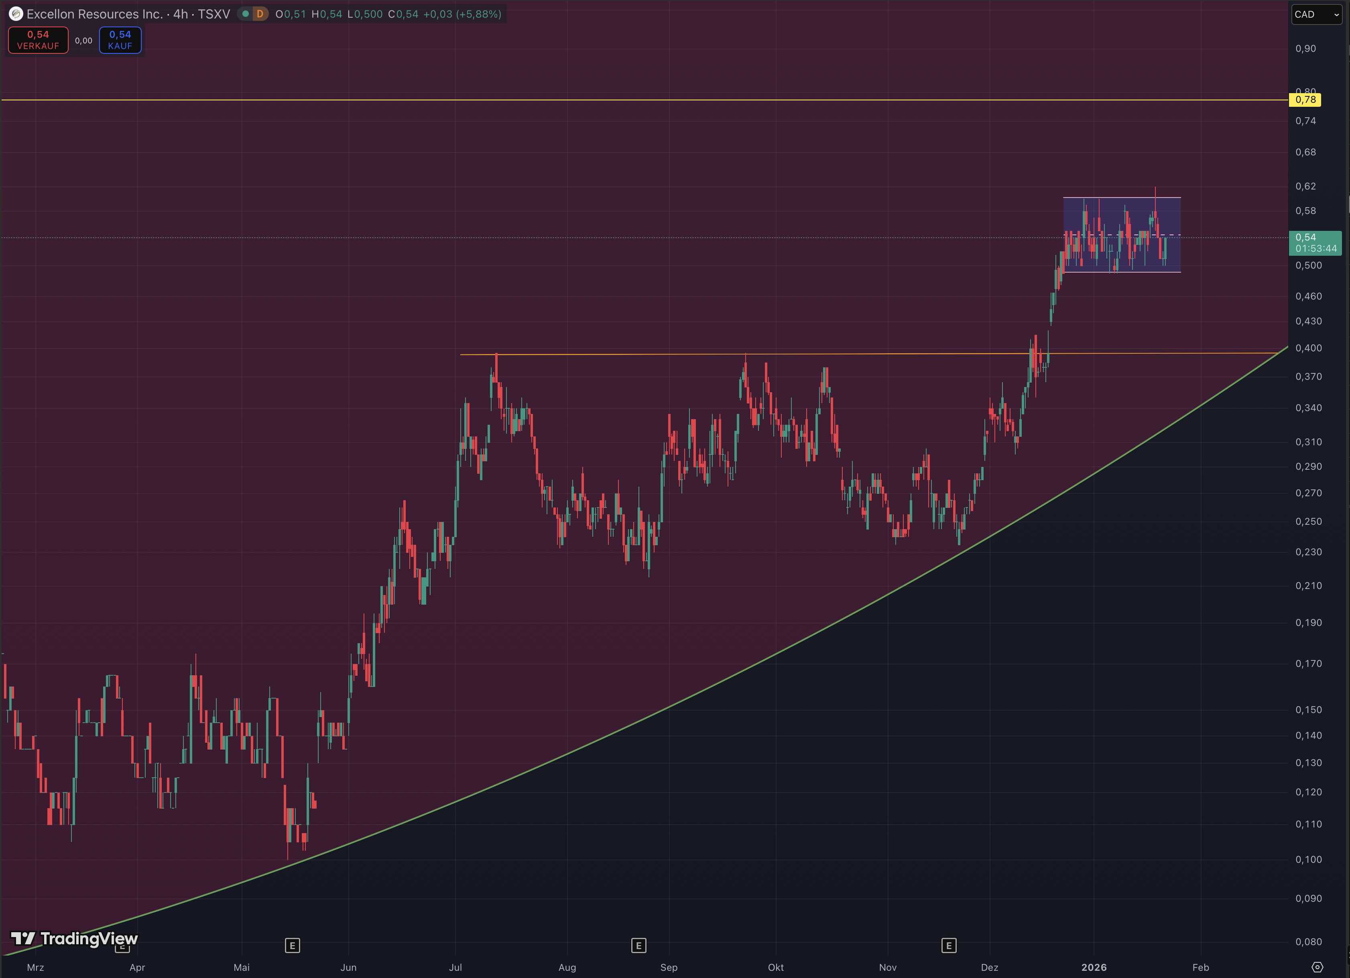Click the 4h interval label in title

180,14
